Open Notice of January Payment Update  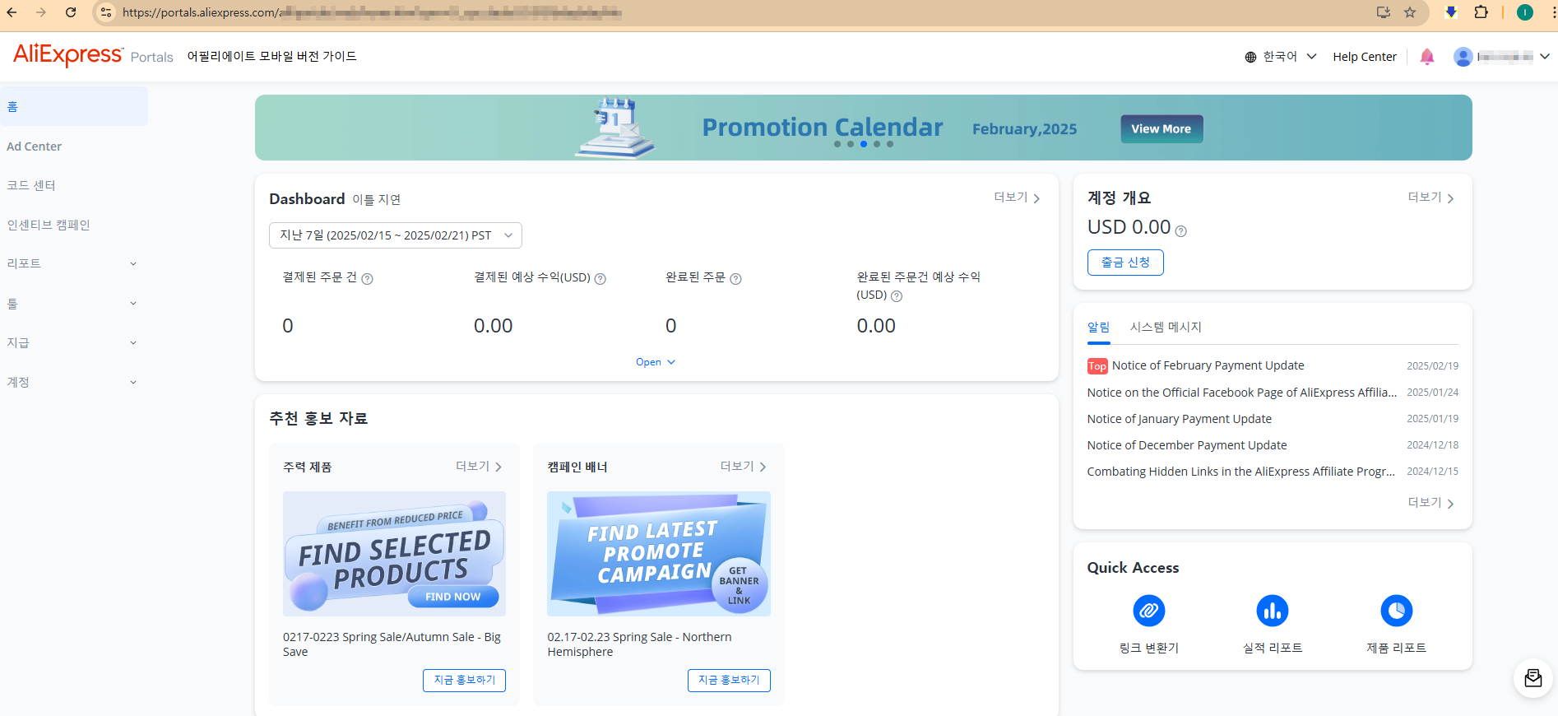(x=1179, y=419)
